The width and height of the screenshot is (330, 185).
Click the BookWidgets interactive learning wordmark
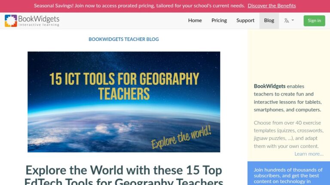[39, 21]
